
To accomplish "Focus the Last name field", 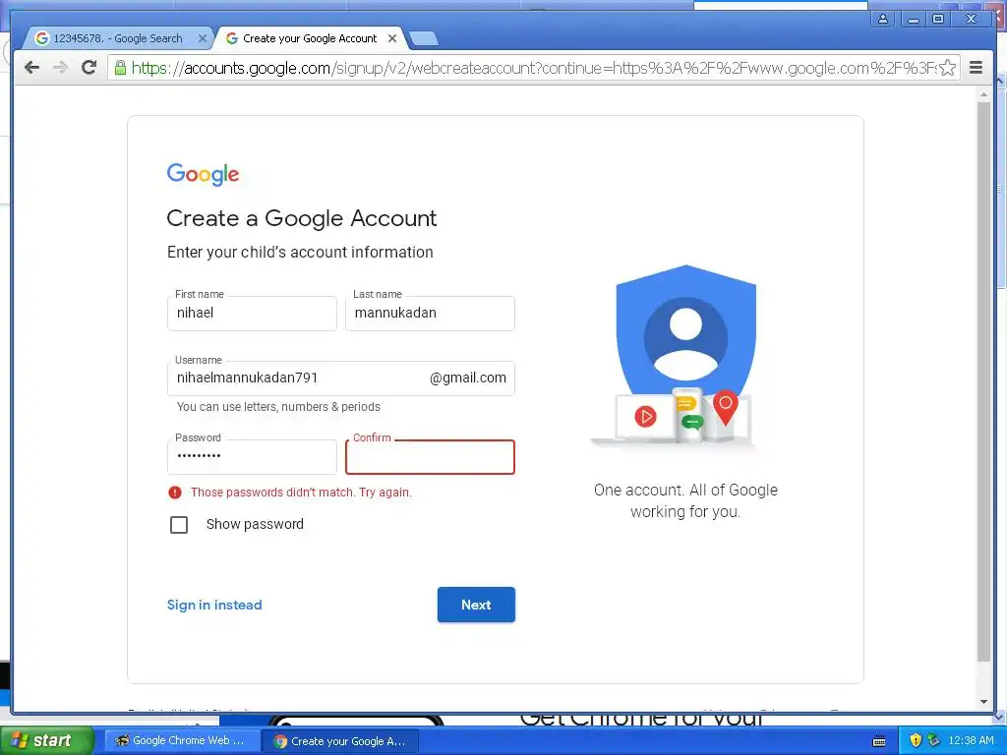I will (x=430, y=314).
